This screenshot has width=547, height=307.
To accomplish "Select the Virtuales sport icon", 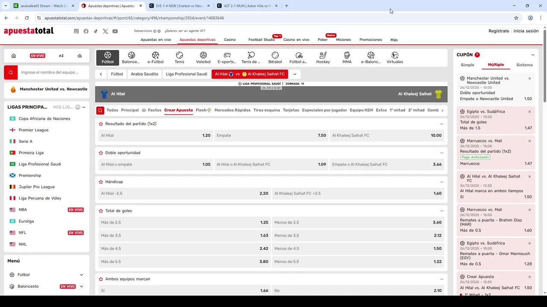I will [x=395, y=58].
